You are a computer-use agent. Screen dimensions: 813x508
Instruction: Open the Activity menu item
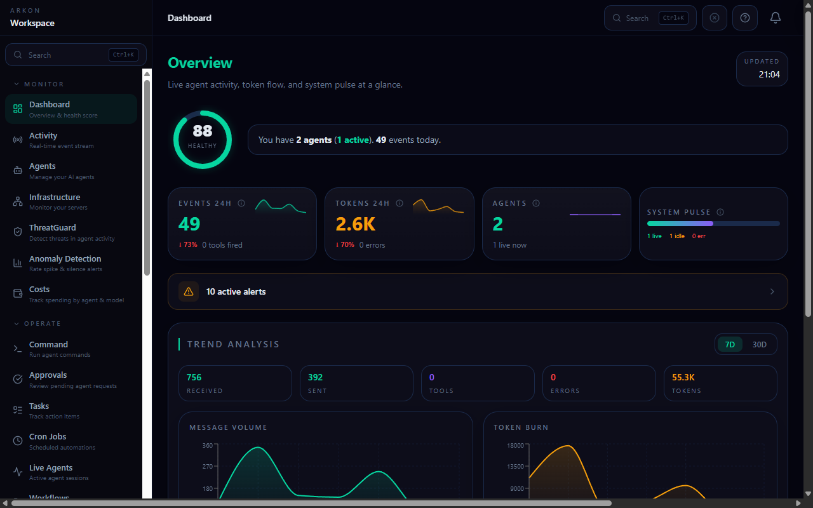[x=71, y=140]
